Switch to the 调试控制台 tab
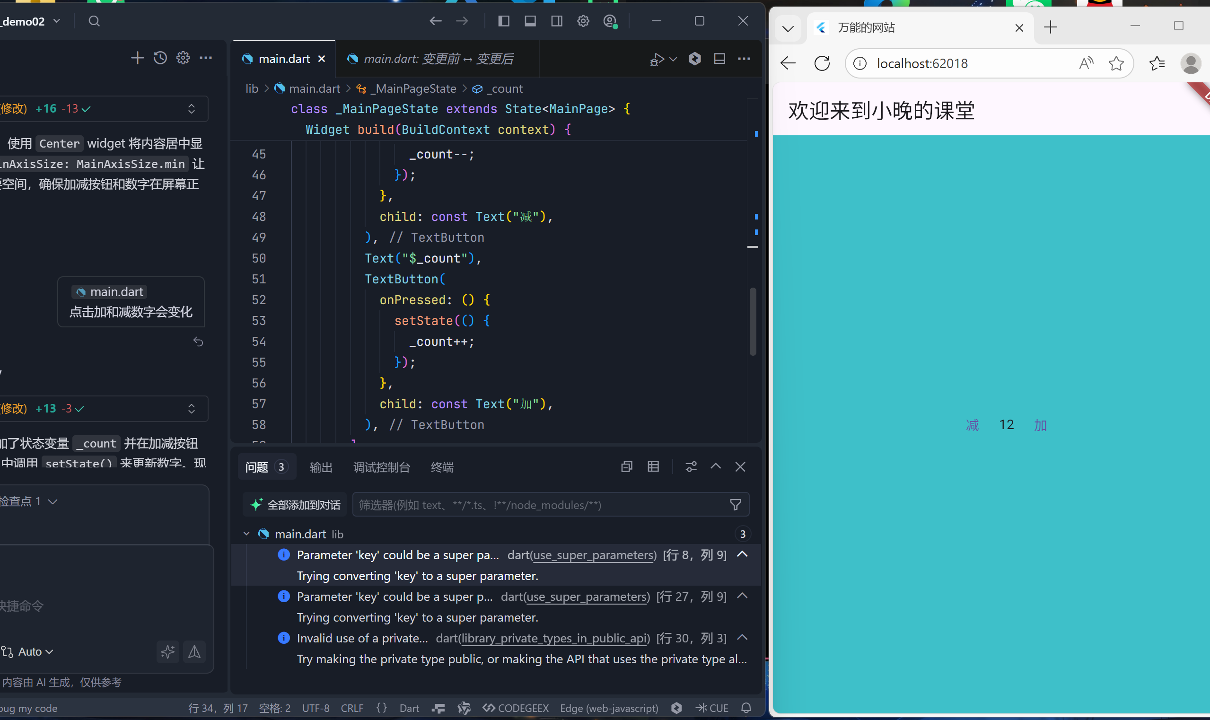Screen dimensions: 1210x720 coord(381,467)
